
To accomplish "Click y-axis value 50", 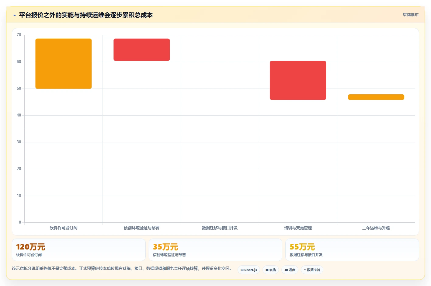I will click(x=19, y=89).
